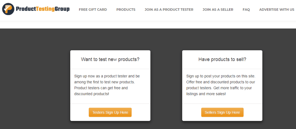Image resolution: width=296 pixels, height=129 pixels.
Task: Click the circular ProductTestingGroup logo icon
Action: [x=8, y=9]
